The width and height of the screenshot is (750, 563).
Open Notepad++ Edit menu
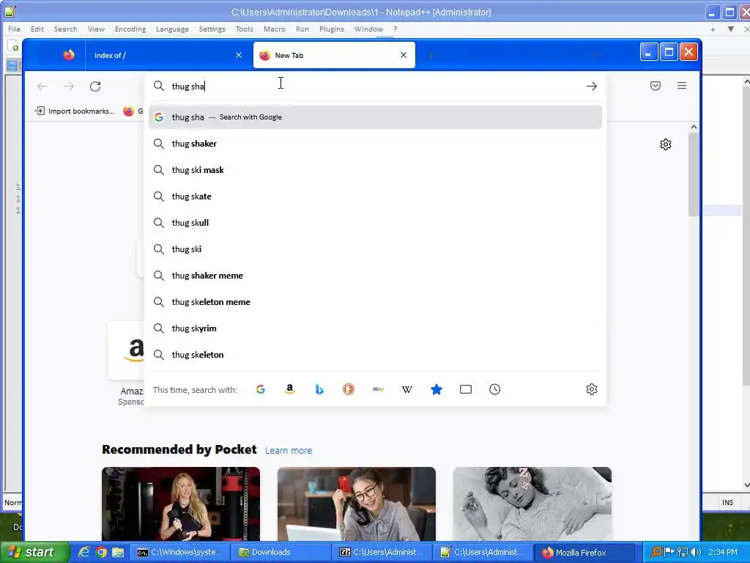click(x=37, y=29)
